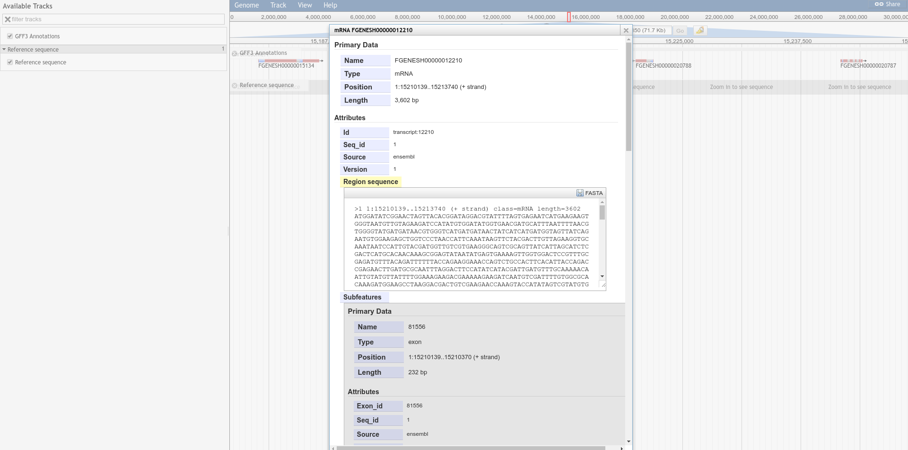Uncheck the GFF3 Annotations track checkbox
Screen dimensions: 908x450
pyautogui.click(x=10, y=36)
